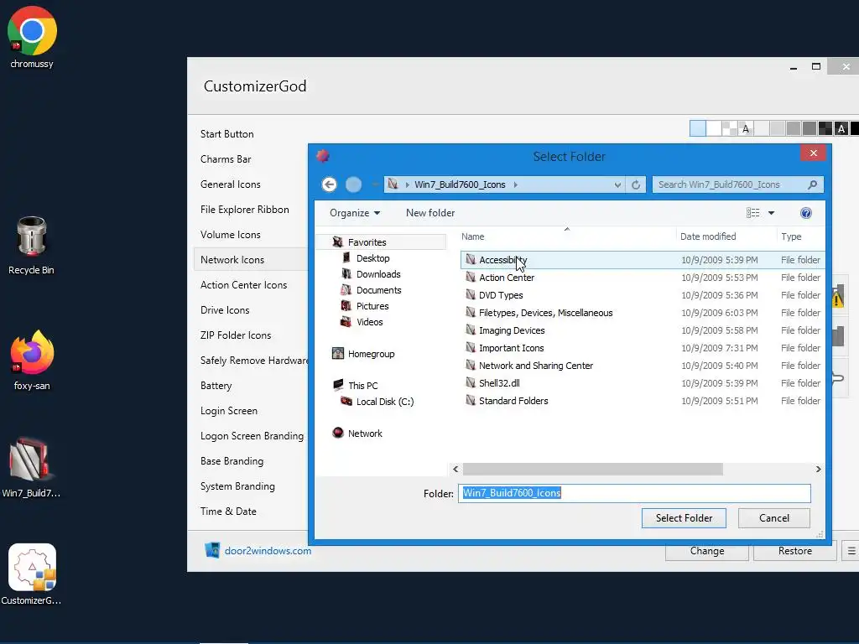Click the door2windows logo icon
The image size is (859, 644).
coord(212,550)
